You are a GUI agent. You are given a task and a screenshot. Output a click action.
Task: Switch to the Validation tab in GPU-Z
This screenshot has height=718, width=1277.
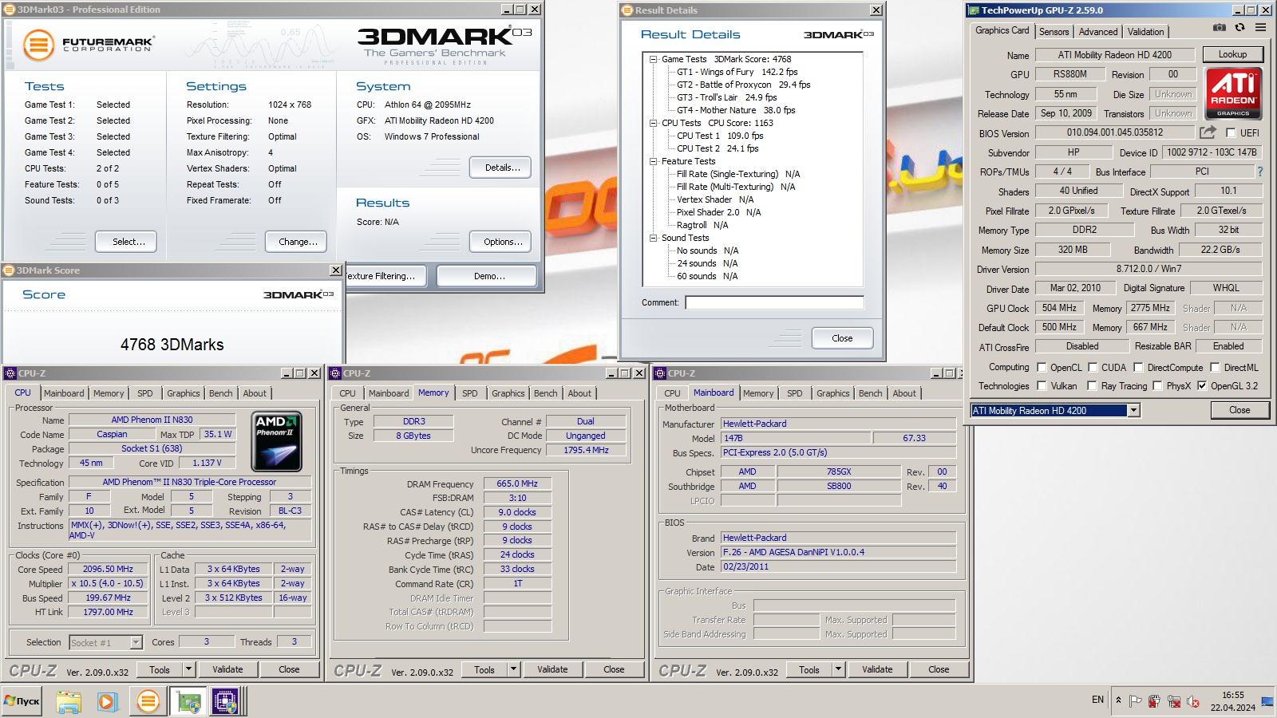click(x=1145, y=32)
